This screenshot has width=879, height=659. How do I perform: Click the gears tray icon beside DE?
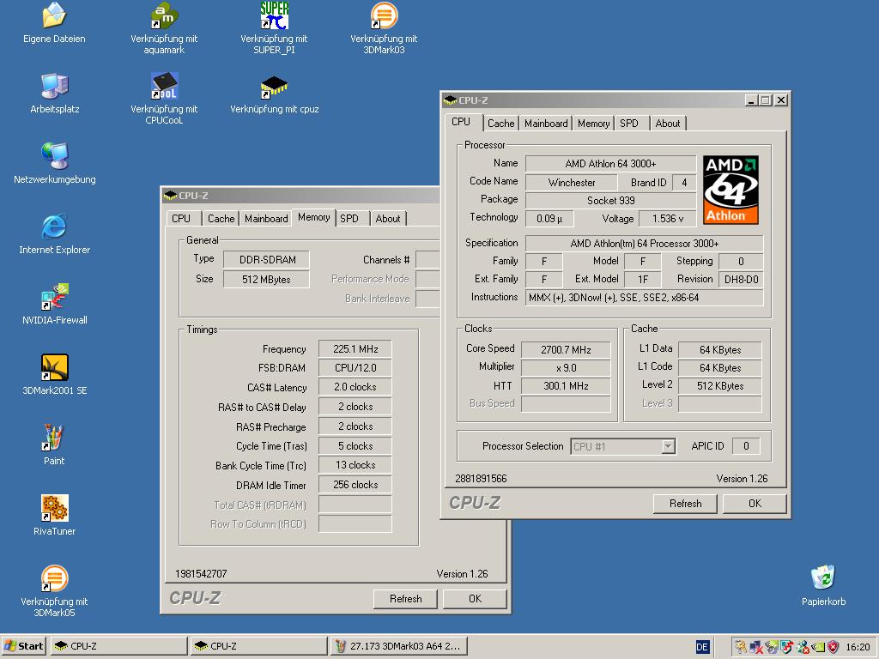tap(741, 647)
